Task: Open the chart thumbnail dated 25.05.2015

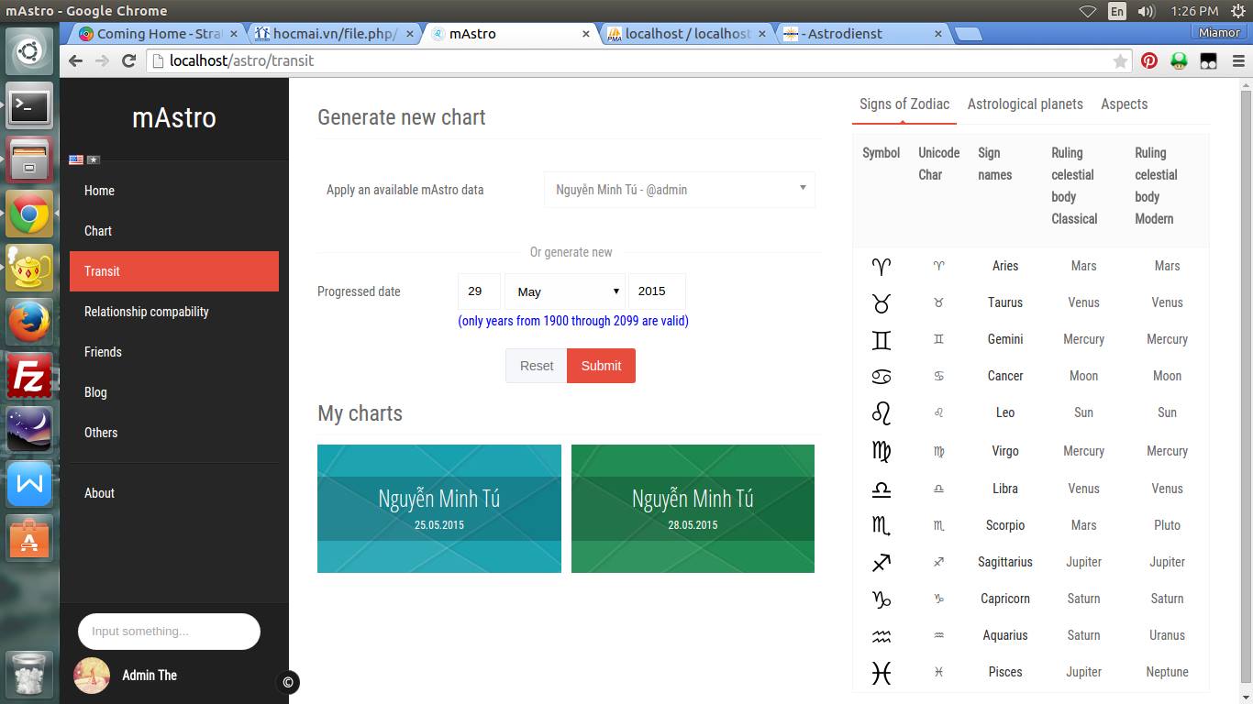Action: pos(438,509)
